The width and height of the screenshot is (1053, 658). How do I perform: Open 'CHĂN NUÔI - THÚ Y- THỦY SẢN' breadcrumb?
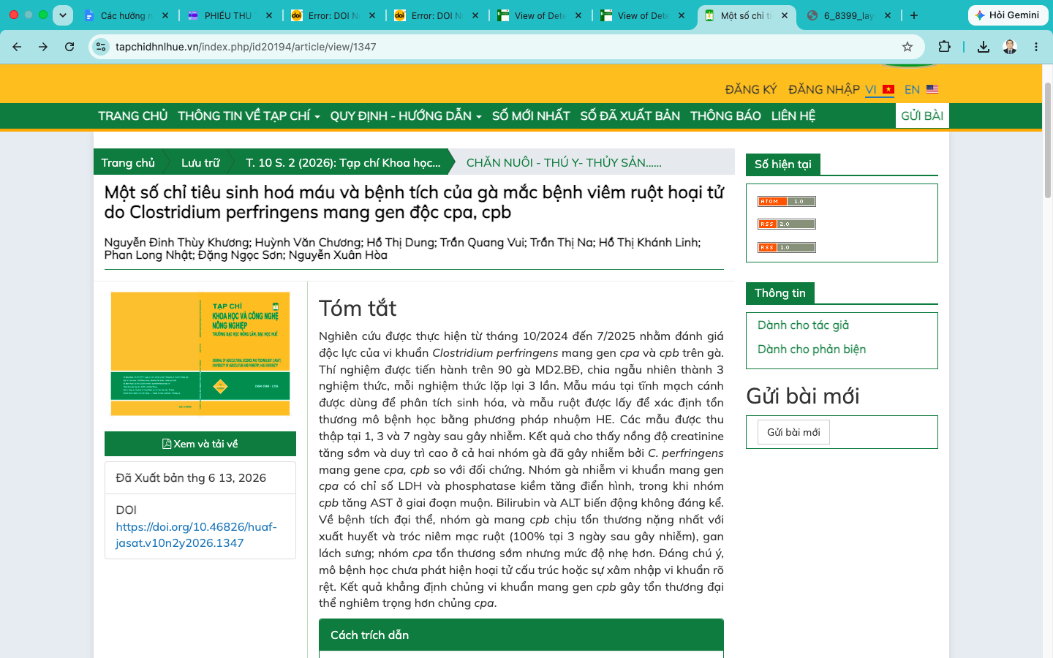coord(564,162)
